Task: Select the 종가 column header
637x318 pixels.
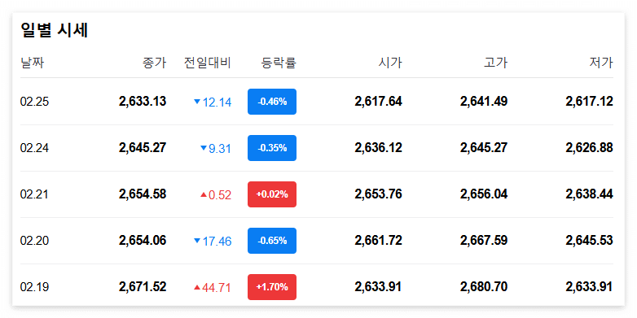Action: click(155, 63)
